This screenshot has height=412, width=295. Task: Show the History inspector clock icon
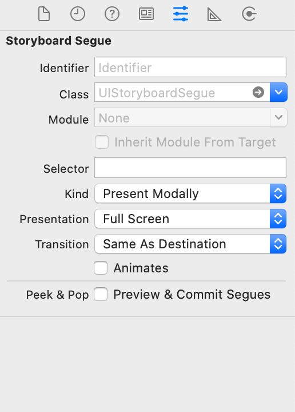78,14
